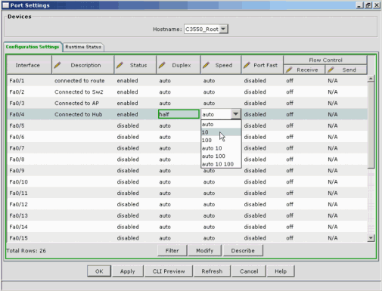Viewport: 382px width, 291px height.
Task: Switch to the Configuration Settings tab
Action: click(x=33, y=47)
